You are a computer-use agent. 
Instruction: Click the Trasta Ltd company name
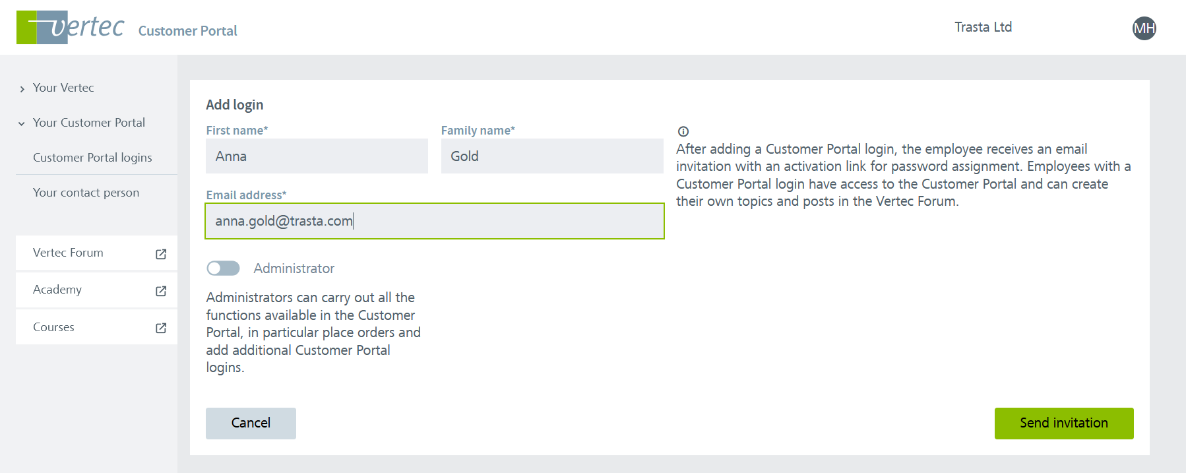[x=983, y=27]
